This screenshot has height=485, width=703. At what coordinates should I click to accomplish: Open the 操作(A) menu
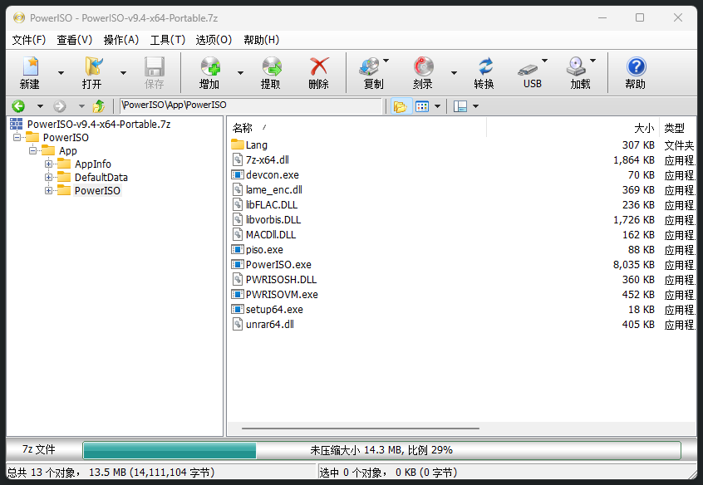pyautogui.click(x=121, y=40)
